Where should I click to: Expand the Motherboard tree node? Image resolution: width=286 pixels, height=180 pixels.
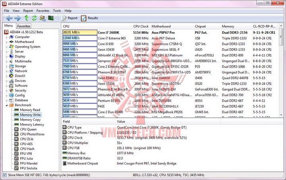coord(7,42)
